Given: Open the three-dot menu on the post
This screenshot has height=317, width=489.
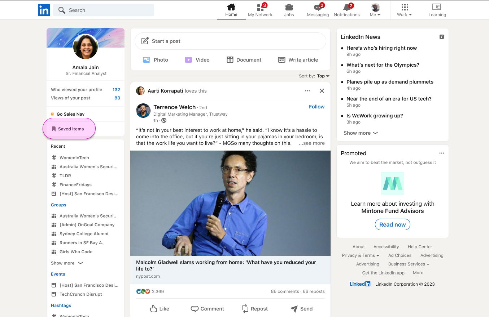Looking at the screenshot, I should pyautogui.click(x=307, y=91).
